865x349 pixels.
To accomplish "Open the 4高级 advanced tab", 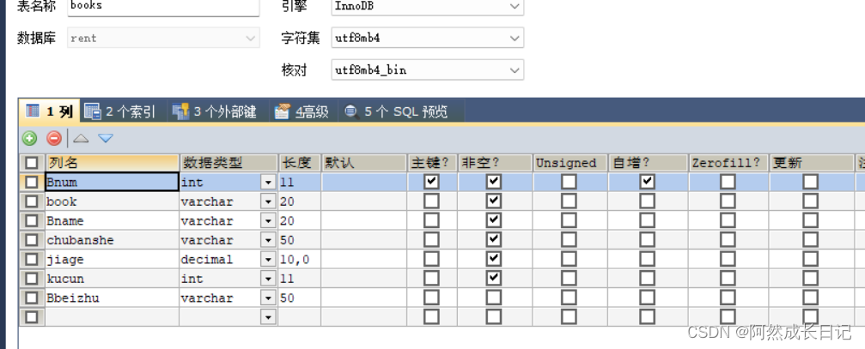I will click(x=302, y=111).
